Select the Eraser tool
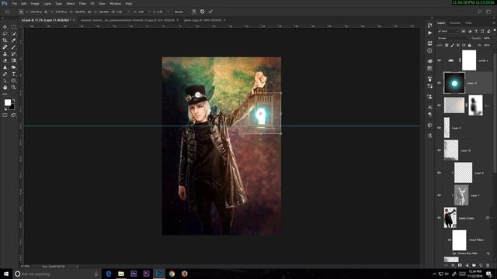The image size is (497, 279). 5,60
